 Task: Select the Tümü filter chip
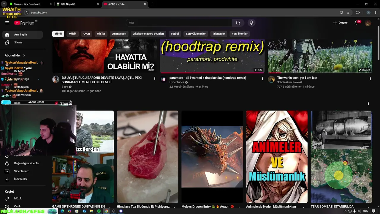tap(58, 34)
